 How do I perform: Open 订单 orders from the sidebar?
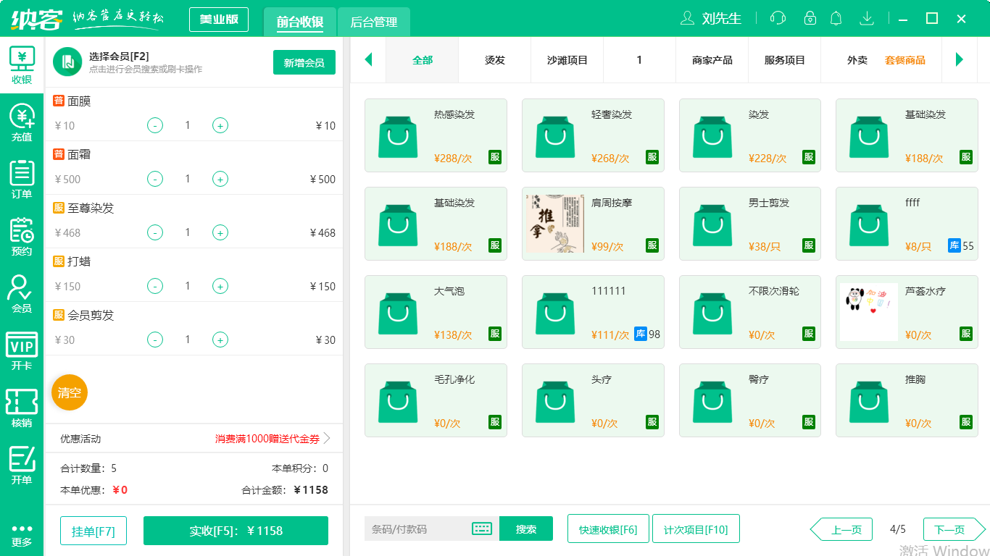coord(21,177)
